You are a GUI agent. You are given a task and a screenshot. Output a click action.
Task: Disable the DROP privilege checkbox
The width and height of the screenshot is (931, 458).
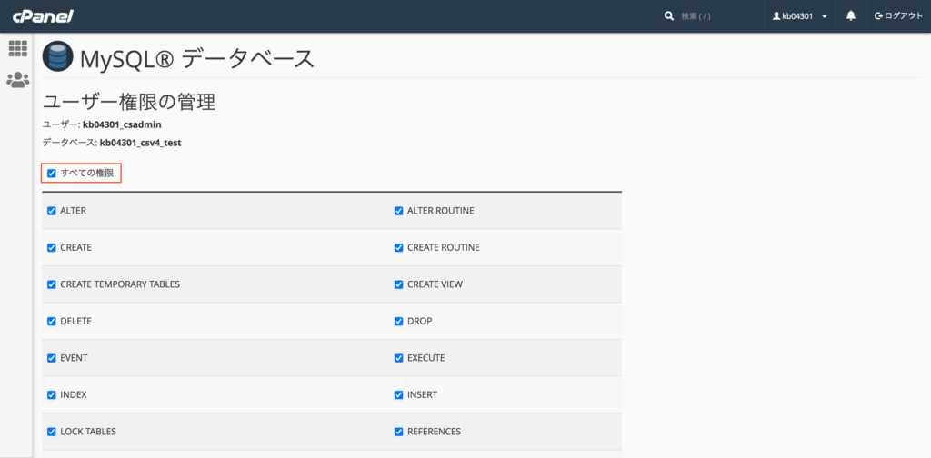[x=399, y=321]
